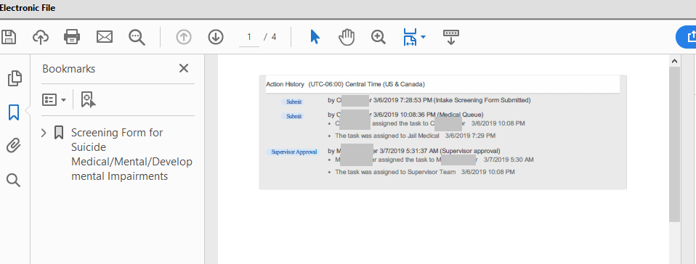Close the Bookmarks panel
The image size is (696, 264).
click(x=183, y=68)
